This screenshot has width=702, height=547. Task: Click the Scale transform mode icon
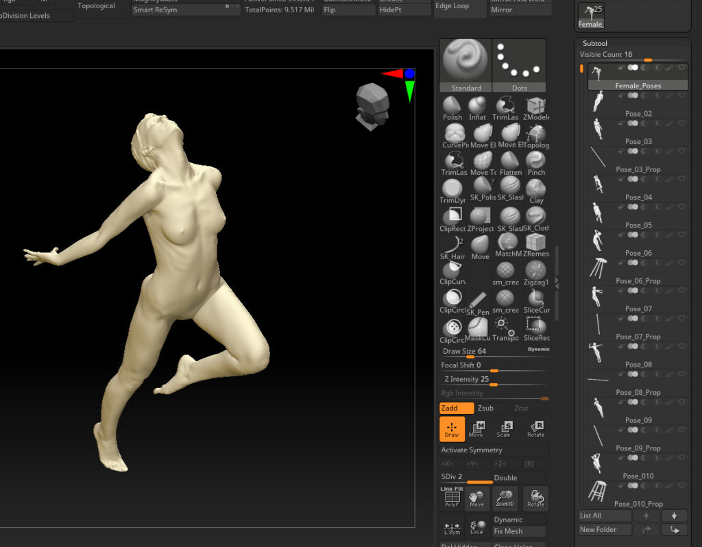[504, 429]
